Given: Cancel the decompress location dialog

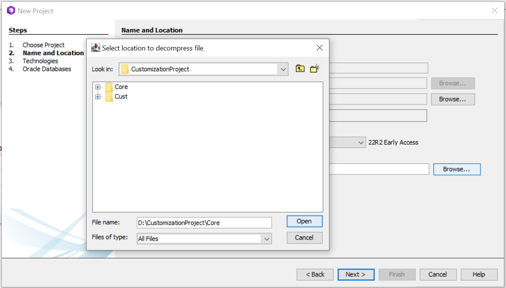Looking at the screenshot, I should coord(304,238).
